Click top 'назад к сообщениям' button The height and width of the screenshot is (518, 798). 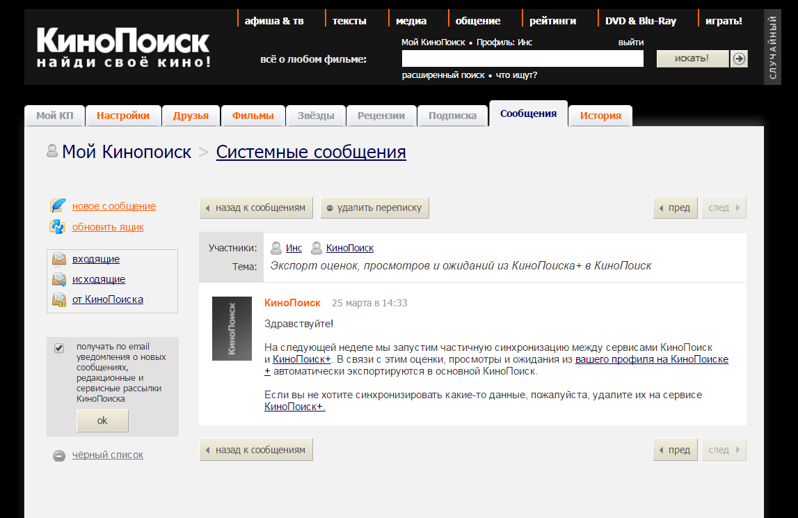click(x=256, y=207)
